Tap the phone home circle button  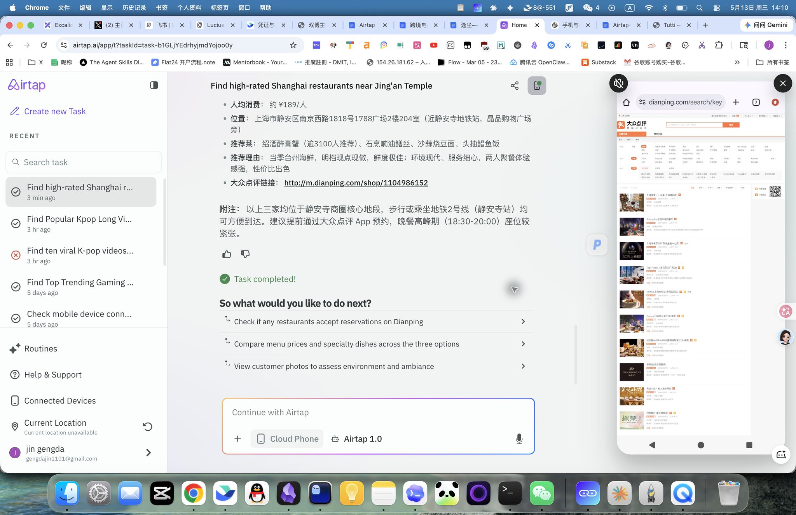point(701,445)
